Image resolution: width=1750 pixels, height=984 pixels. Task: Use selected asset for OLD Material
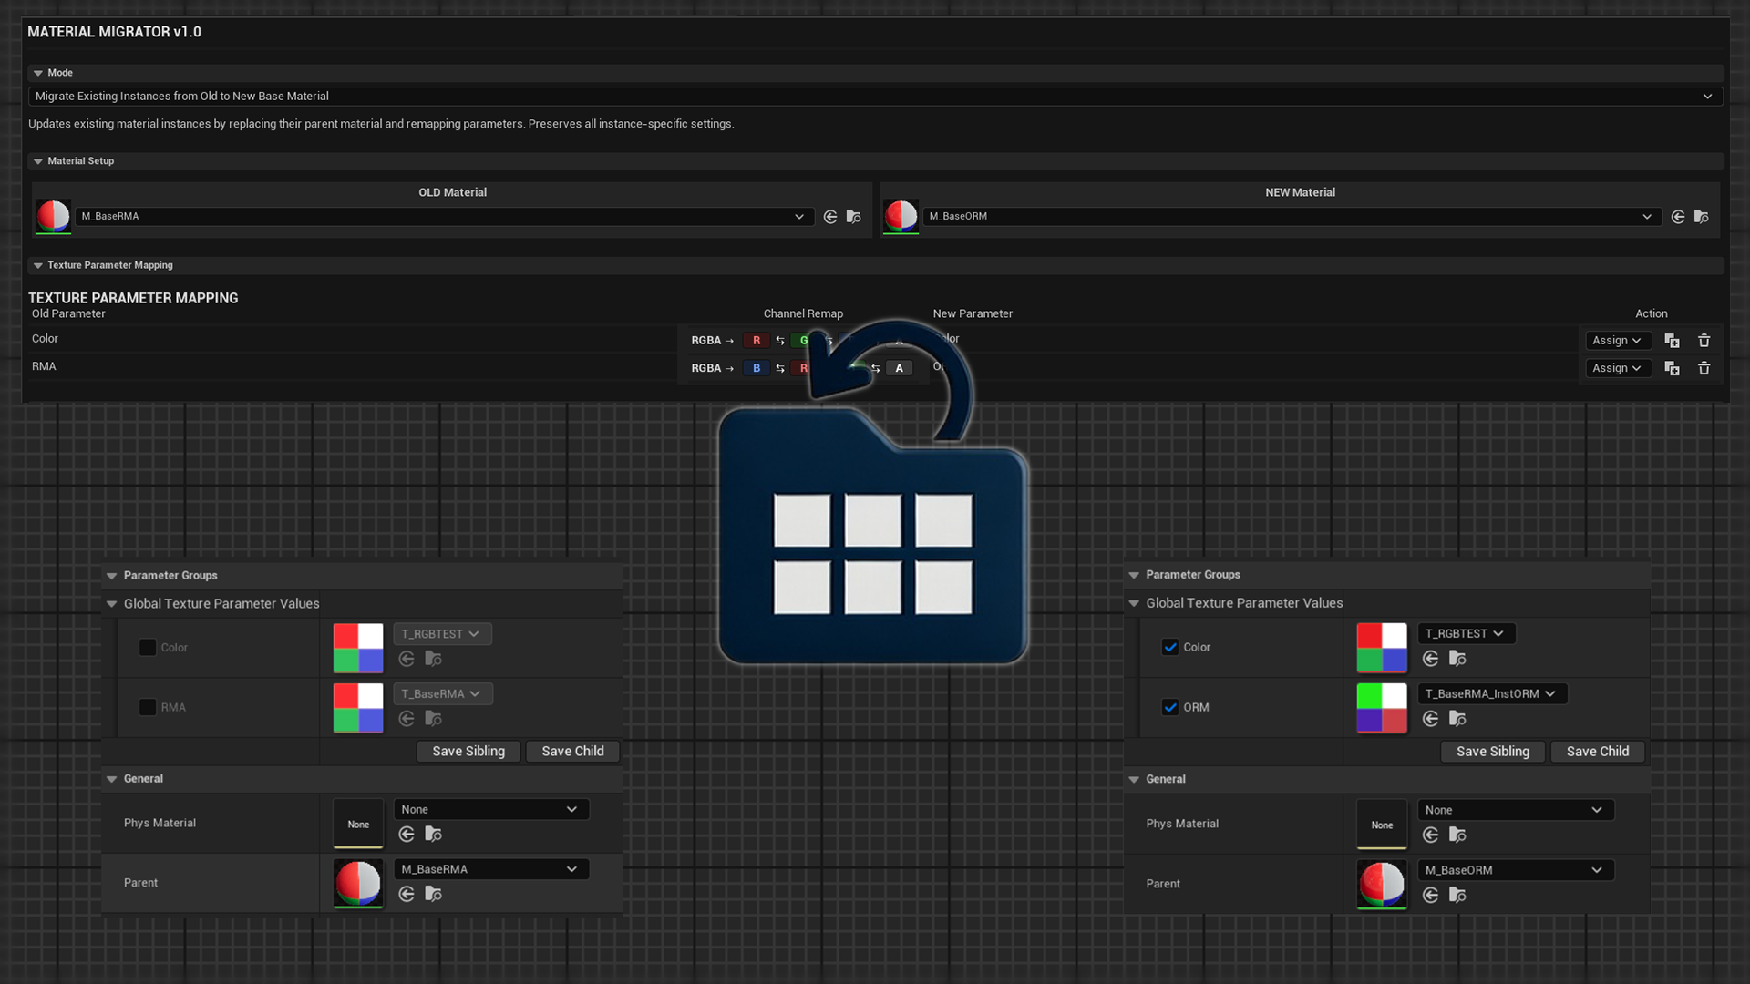(829, 217)
